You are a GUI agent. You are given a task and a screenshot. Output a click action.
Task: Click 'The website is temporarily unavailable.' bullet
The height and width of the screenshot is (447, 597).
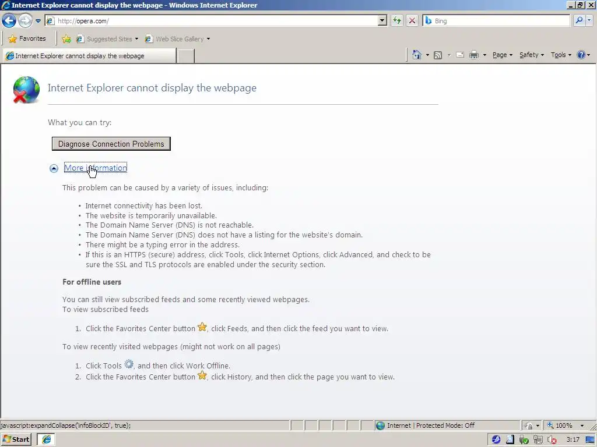pyautogui.click(x=151, y=215)
